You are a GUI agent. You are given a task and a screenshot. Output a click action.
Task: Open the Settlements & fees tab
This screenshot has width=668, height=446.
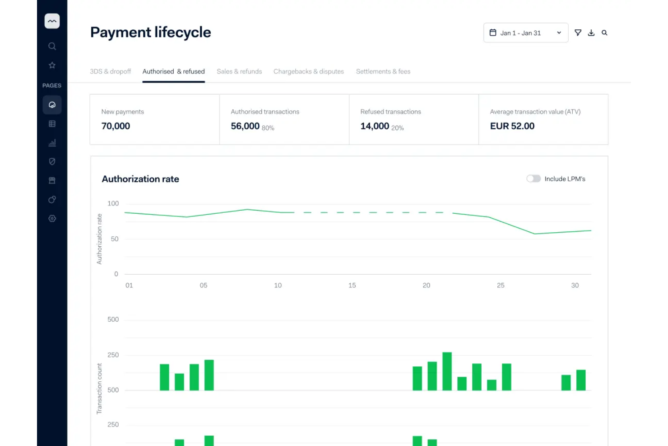383,71
